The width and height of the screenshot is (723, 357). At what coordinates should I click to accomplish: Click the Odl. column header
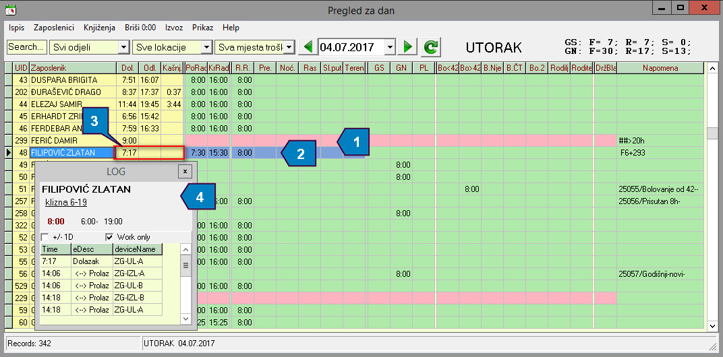click(x=150, y=68)
